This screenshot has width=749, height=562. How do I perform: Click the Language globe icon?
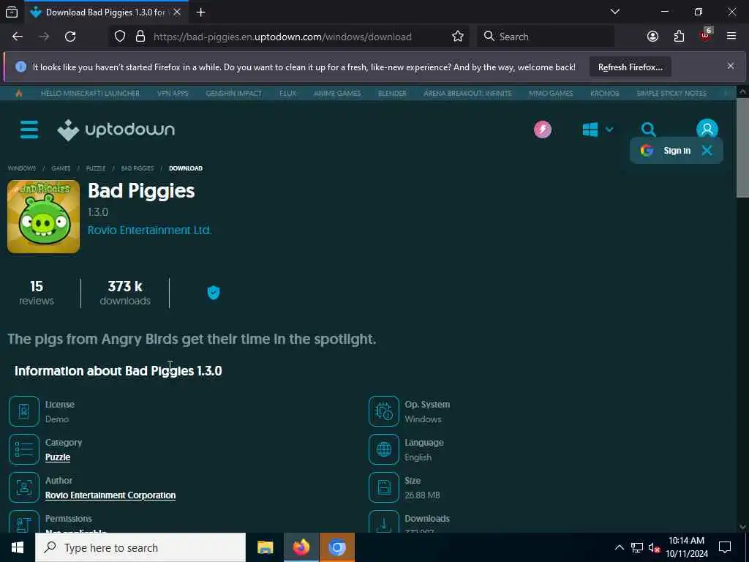tap(383, 449)
